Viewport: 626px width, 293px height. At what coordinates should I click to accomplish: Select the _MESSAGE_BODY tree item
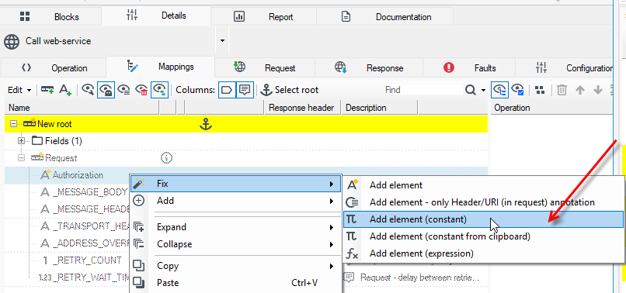(90, 192)
